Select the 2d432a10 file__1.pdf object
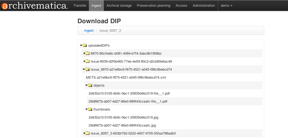Viewport: 288px width, 138px height. point(129,93)
